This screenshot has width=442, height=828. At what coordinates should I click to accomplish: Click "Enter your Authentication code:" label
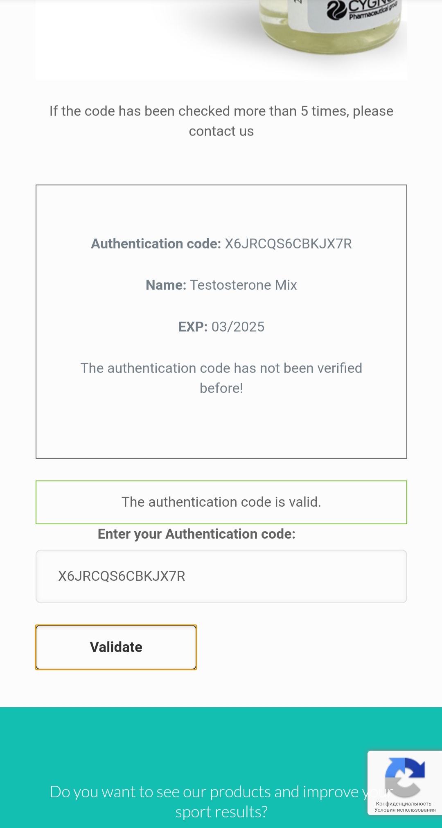[x=196, y=534]
